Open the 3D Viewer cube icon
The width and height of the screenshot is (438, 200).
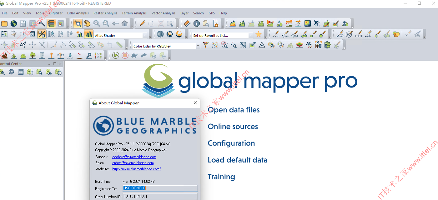point(33,34)
